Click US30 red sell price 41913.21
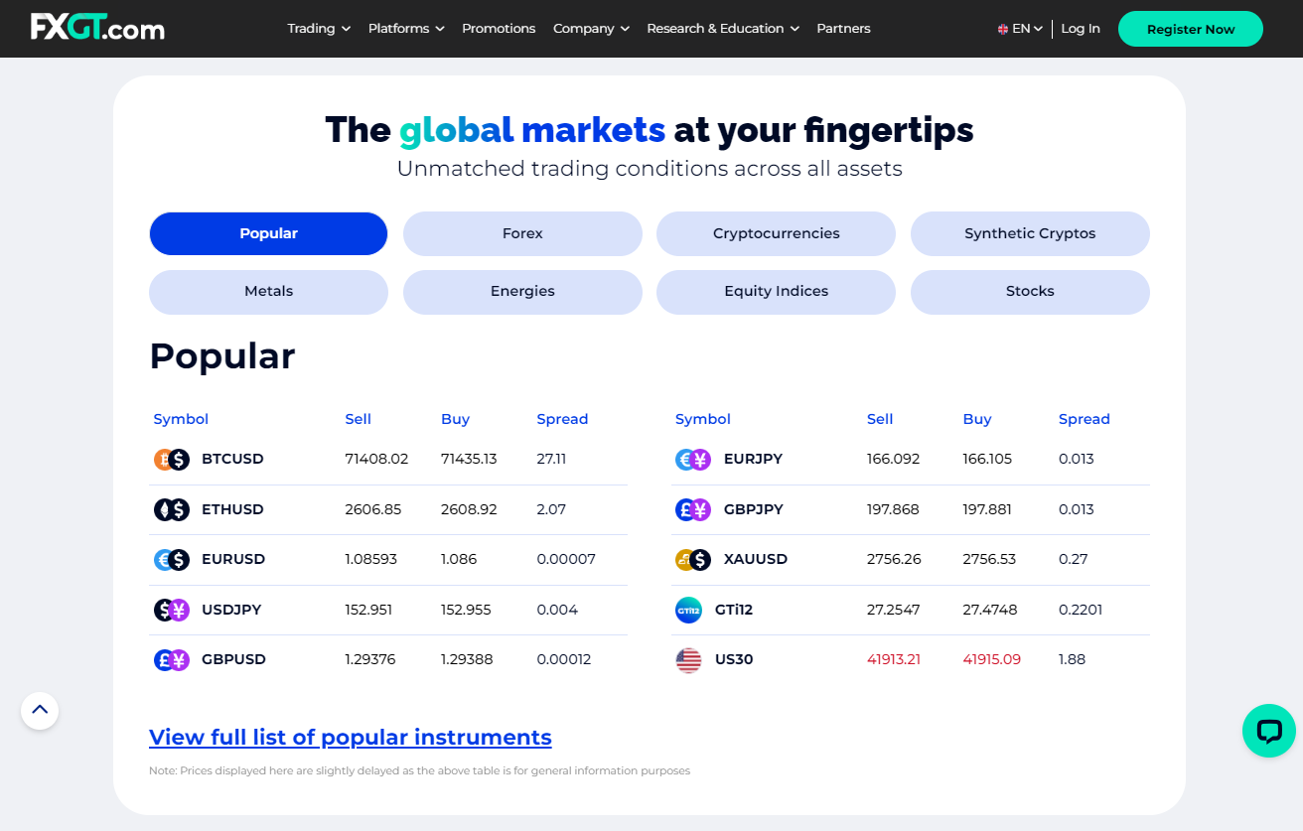This screenshot has height=831, width=1303. 894,659
